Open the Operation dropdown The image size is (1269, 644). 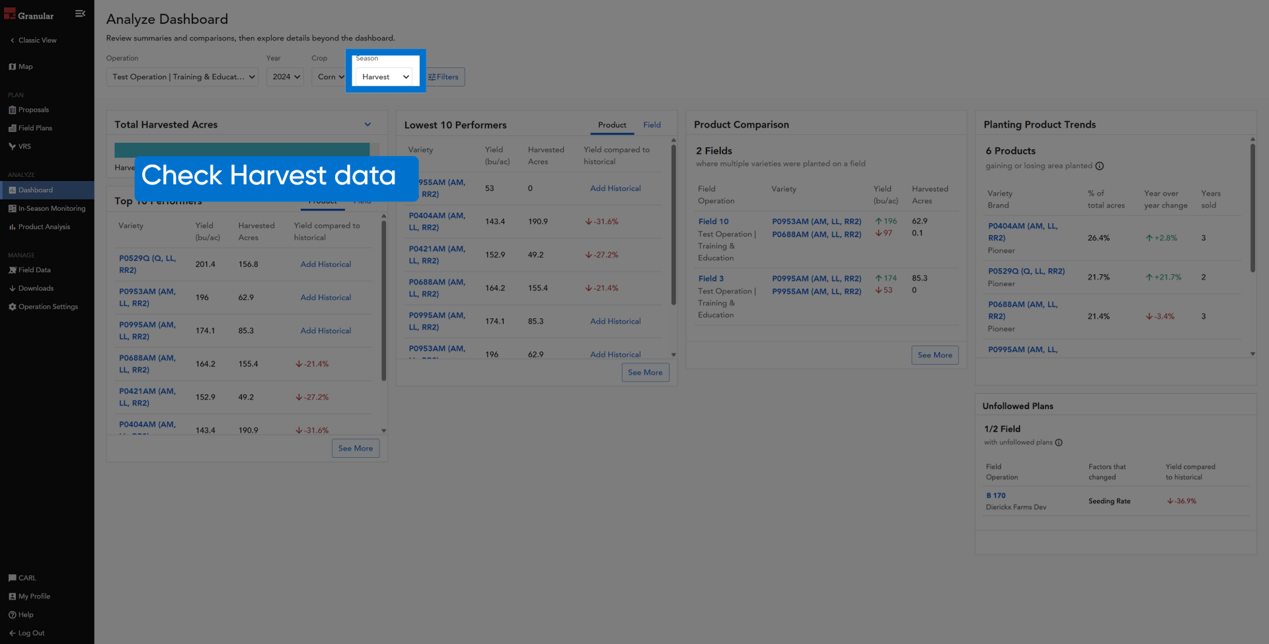[x=184, y=77]
